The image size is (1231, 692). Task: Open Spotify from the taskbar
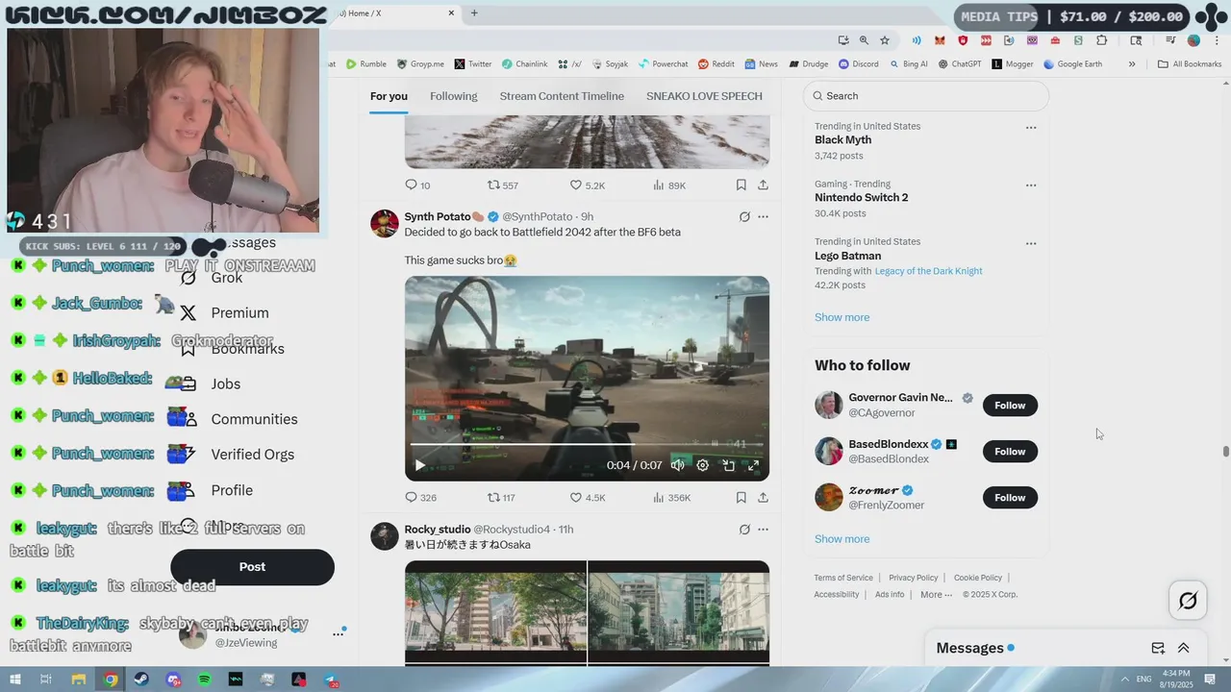pyautogui.click(x=204, y=680)
